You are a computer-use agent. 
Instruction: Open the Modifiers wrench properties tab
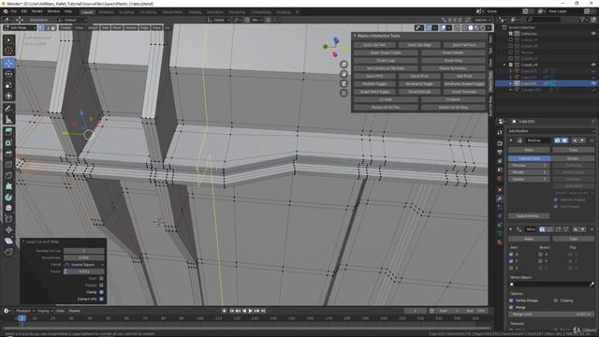point(500,198)
